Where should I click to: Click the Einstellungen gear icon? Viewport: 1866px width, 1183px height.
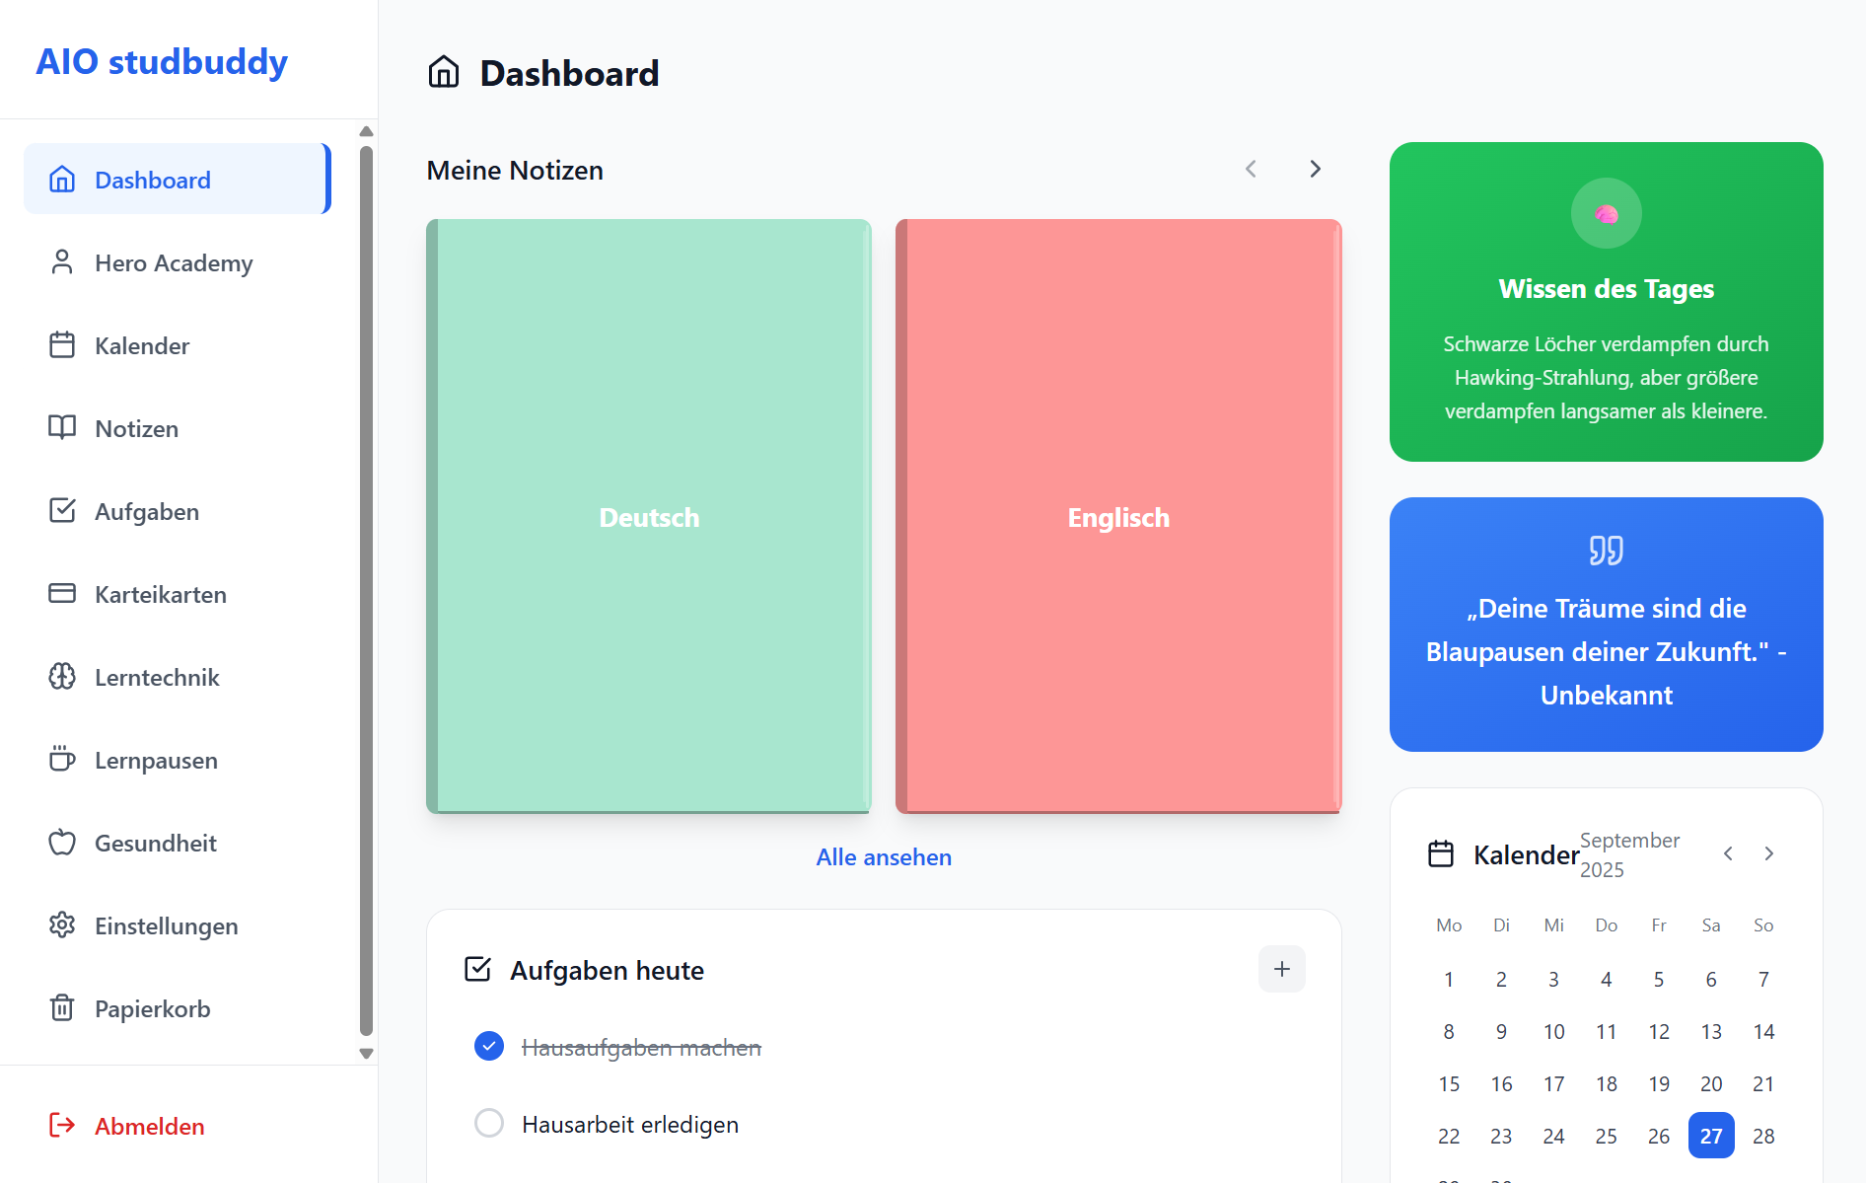[x=62, y=925]
